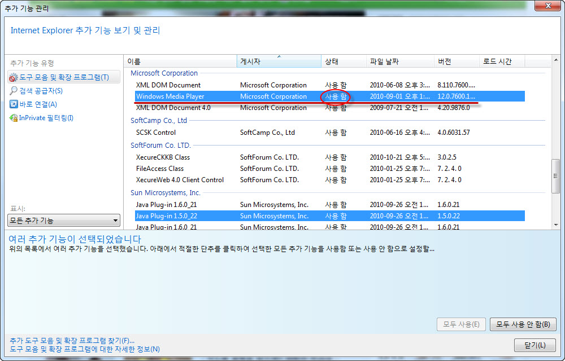
Task: Click the list scrollbar down arrow
Action: (555, 224)
